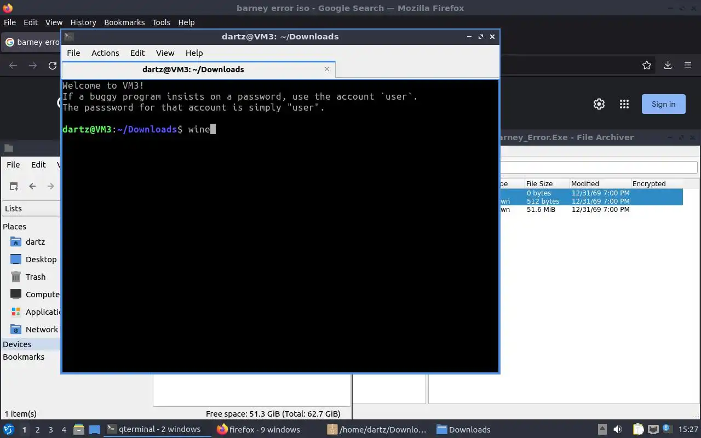701x438 pixels.
Task: Close the dartz@VM3 terminal tab
Action: (327, 69)
